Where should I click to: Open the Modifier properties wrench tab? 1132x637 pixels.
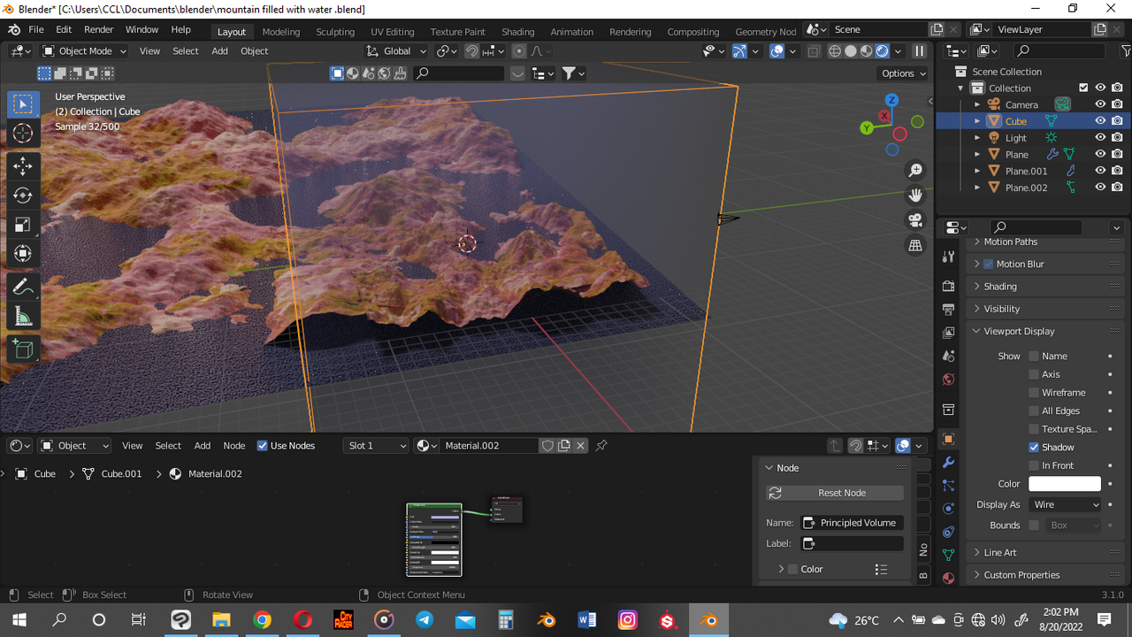coord(948,462)
